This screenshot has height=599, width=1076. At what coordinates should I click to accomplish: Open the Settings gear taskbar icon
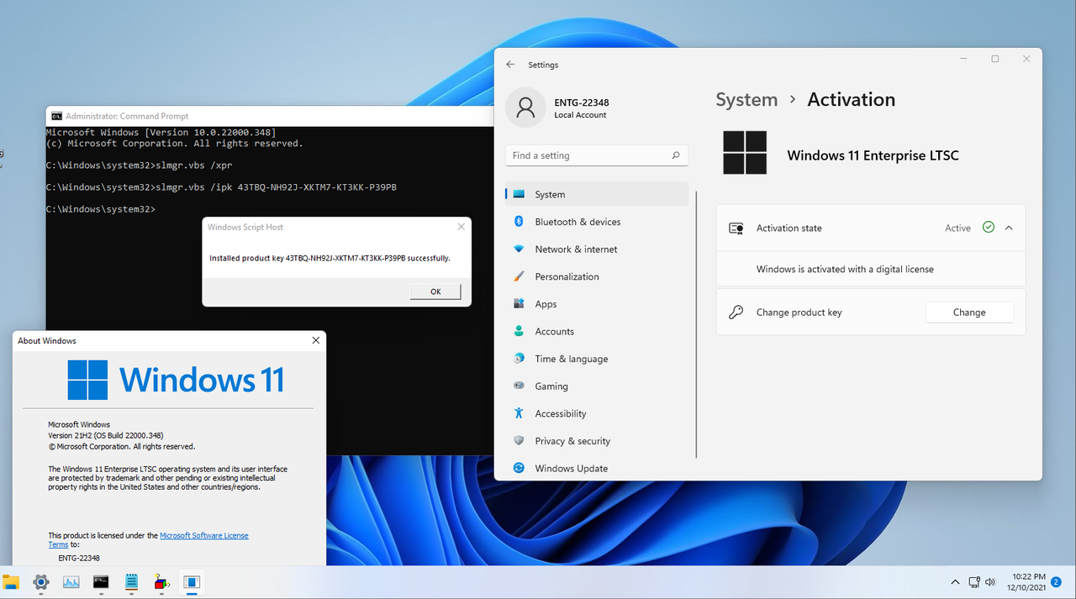click(x=40, y=581)
